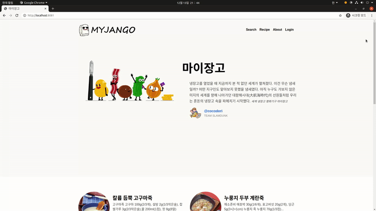Click the 고구마죽 ingredients description text
This screenshot has width=376, height=211.
point(148,207)
